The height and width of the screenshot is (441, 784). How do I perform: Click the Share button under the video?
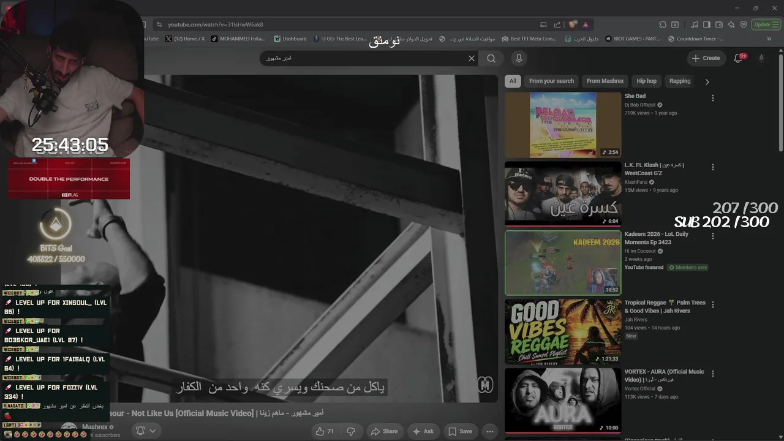tap(385, 431)
